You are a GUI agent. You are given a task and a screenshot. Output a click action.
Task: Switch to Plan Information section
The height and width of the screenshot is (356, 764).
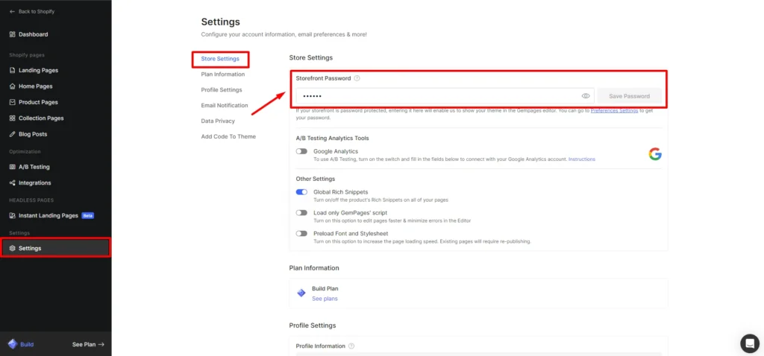(x=222, y=74)
